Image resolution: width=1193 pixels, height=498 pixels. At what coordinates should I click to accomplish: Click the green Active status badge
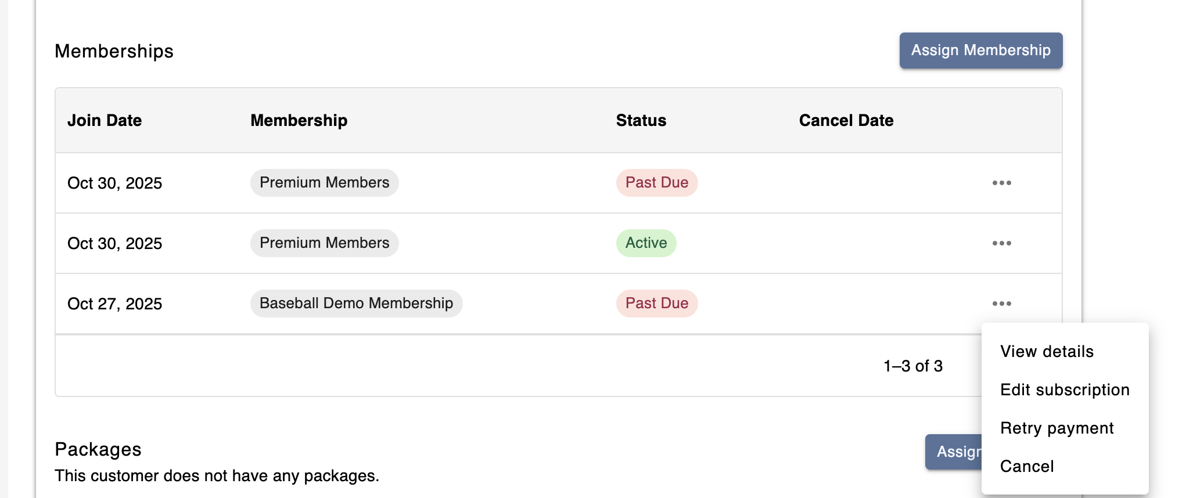pos(646,243)
